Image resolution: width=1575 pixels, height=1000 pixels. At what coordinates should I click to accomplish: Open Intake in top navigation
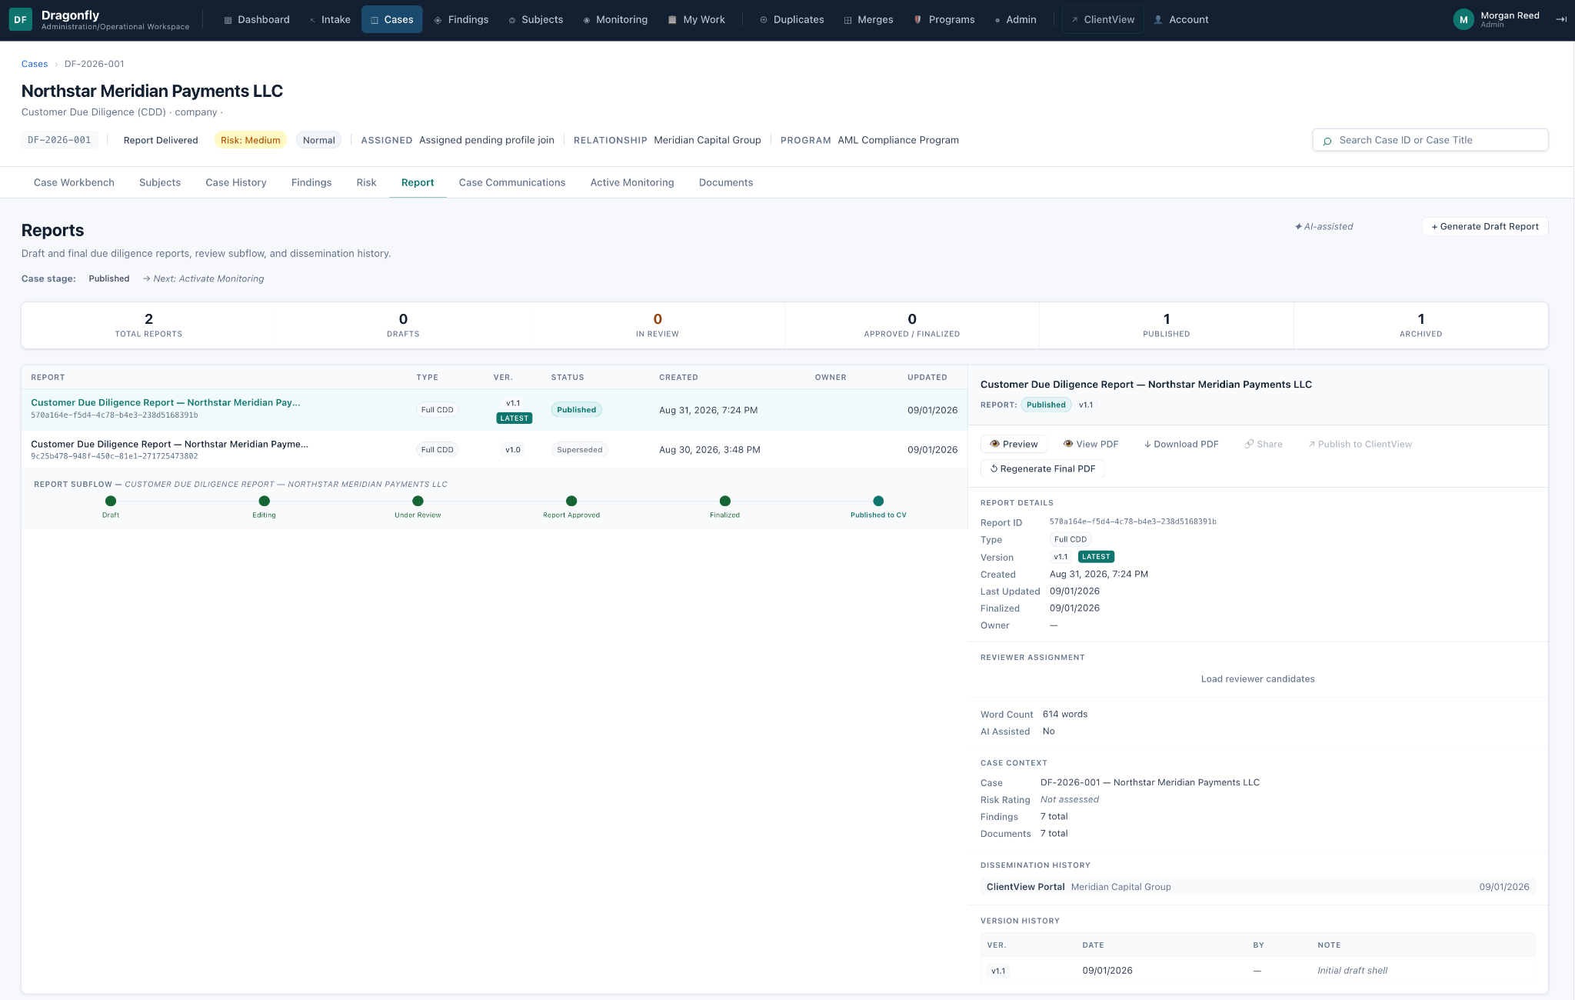point(329,19)
